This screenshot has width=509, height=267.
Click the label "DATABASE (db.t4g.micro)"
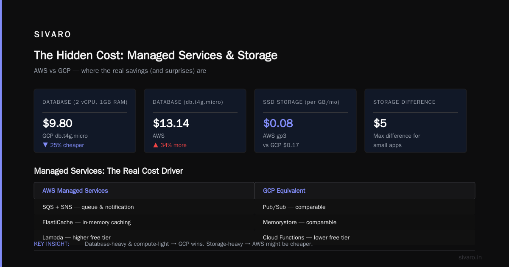(x=188, y=102)
